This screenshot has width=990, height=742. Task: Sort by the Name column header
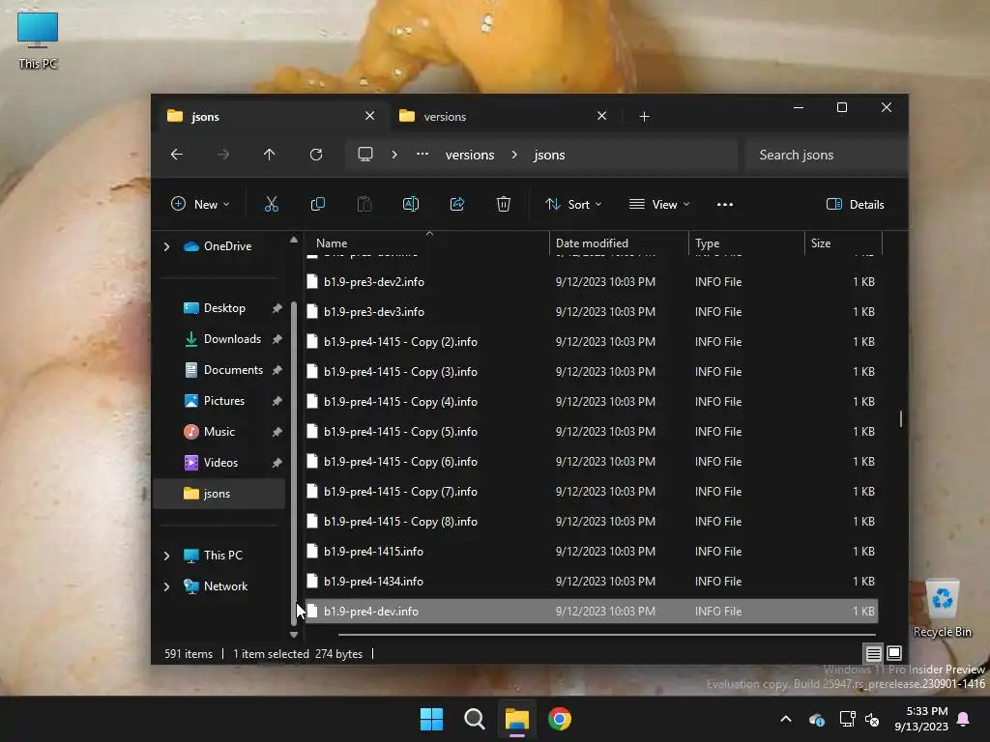point(426,243)
